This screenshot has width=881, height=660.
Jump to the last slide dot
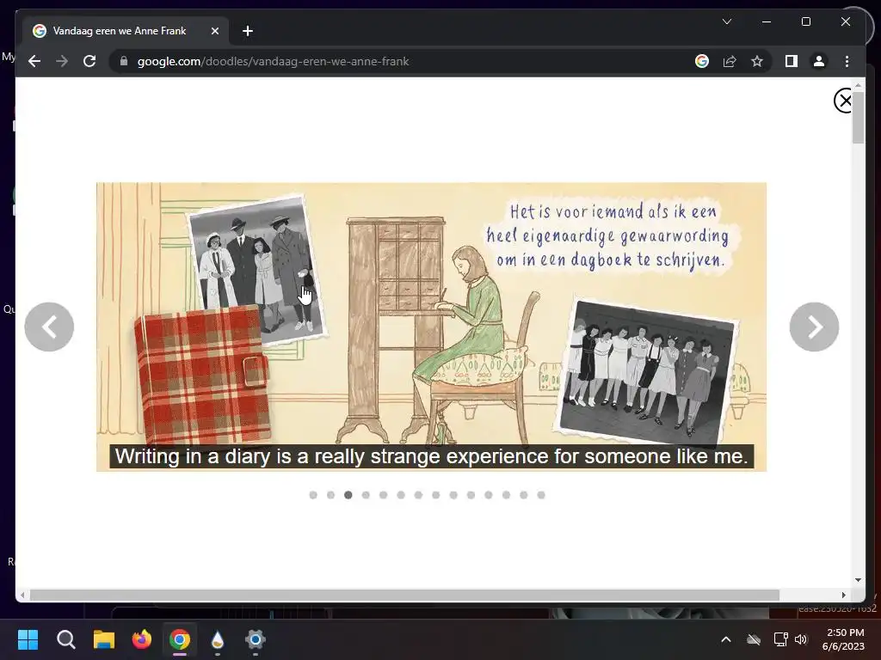tap(541, 495)
